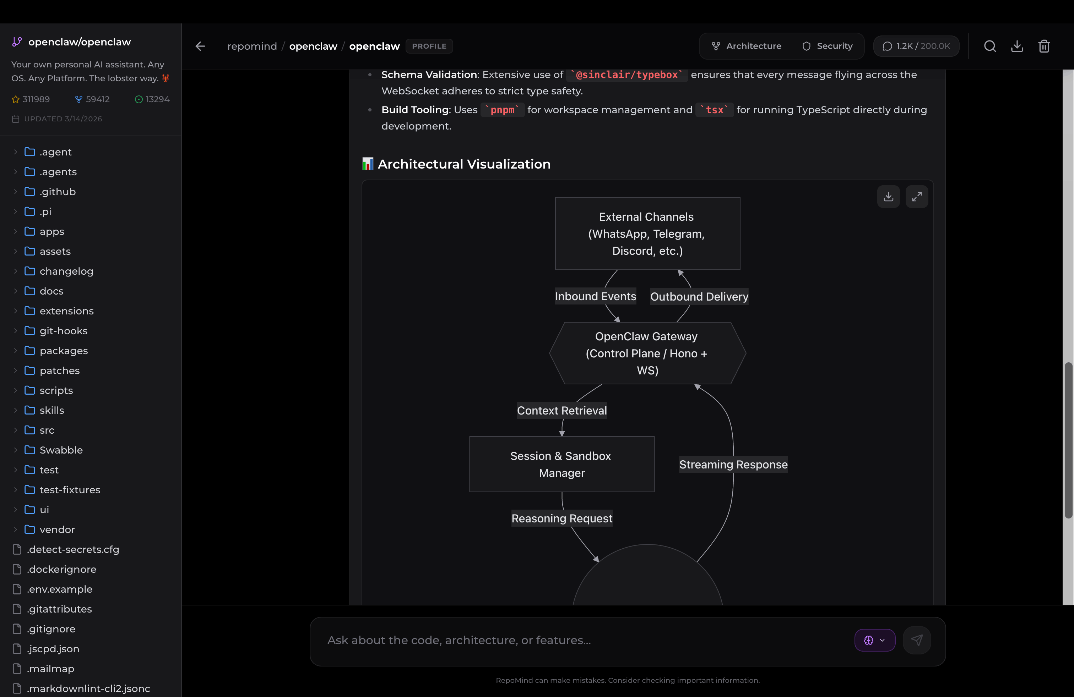
Task: Click the star count icon
Action: 16,99
